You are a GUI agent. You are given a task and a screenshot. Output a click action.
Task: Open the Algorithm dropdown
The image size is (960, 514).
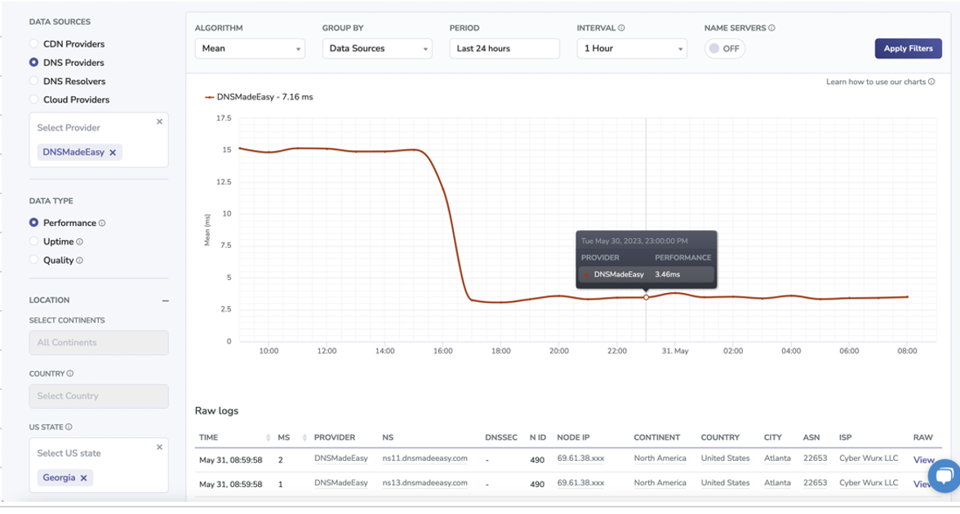click(x=250, y=49)
